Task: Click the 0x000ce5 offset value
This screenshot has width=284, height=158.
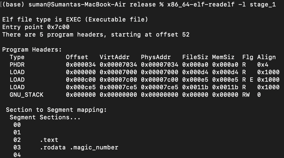Action: [81, 87]
